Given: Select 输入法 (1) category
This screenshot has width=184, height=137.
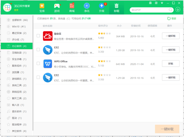Looking at the screenshot, I should pyautogui.click(x=17, y=105).
